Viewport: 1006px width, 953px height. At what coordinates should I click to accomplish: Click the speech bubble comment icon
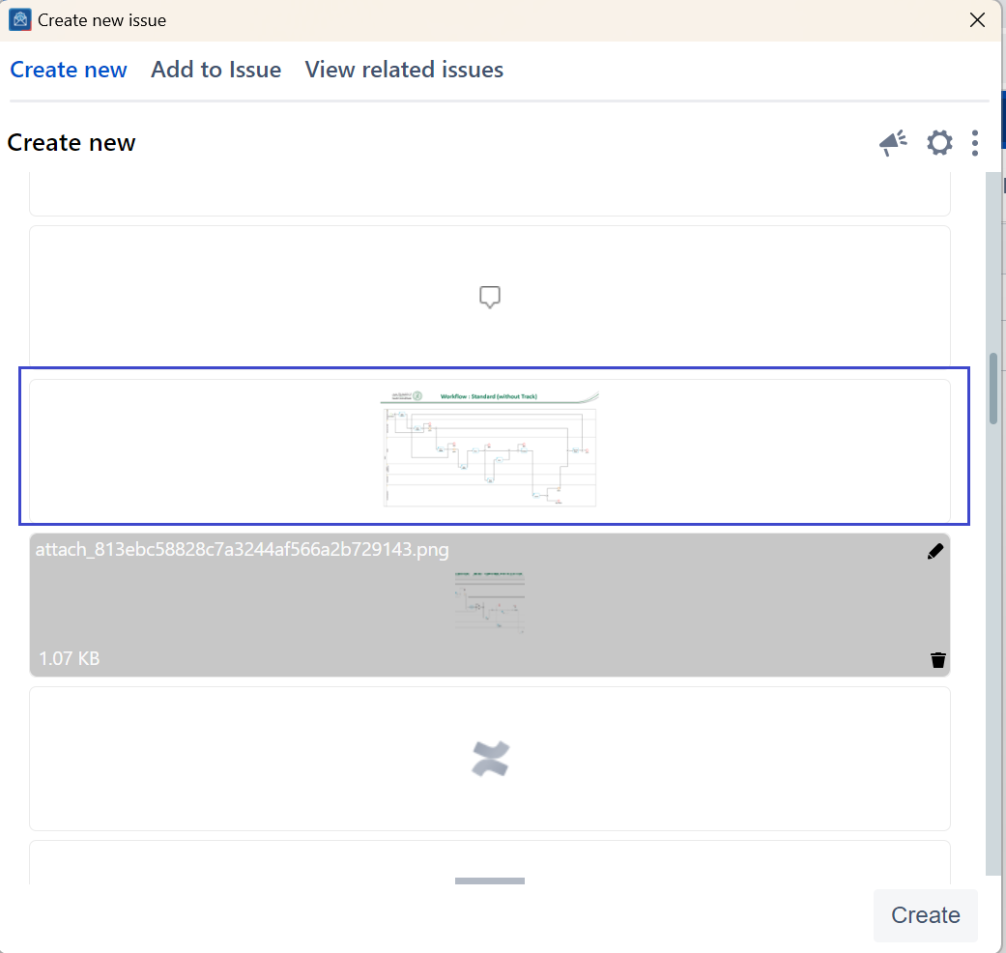coord(490,298)
